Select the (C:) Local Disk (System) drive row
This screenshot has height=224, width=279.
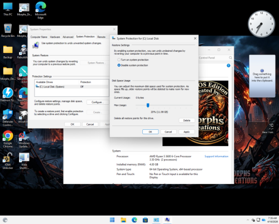tap(71, 87)
